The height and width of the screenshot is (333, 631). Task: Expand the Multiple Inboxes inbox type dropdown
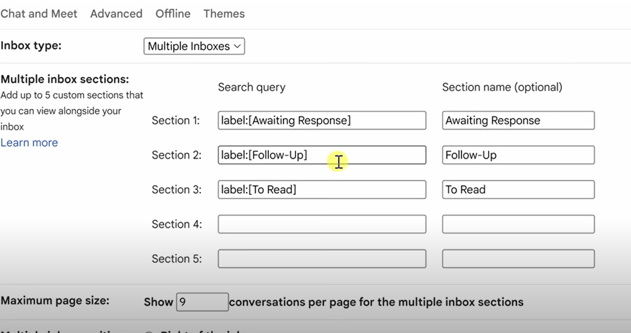point(194,47)
